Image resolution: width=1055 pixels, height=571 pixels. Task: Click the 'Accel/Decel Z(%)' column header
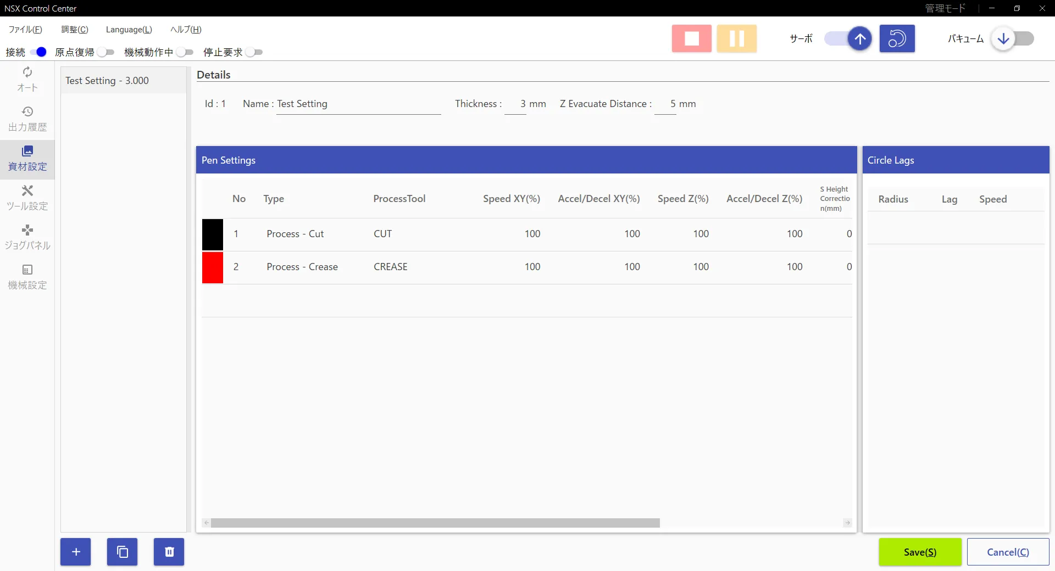[x=764, y=199]
